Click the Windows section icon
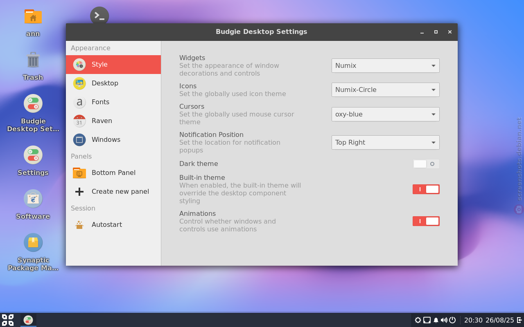This screenshot has height=327, width=524. click(79, 140)
